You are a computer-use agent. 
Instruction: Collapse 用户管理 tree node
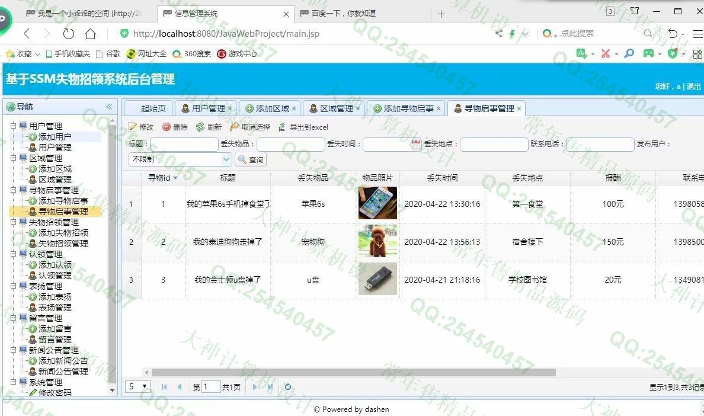point(14,126)
